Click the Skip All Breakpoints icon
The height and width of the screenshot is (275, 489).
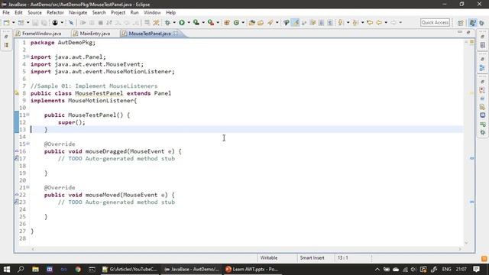click(71, 22)
